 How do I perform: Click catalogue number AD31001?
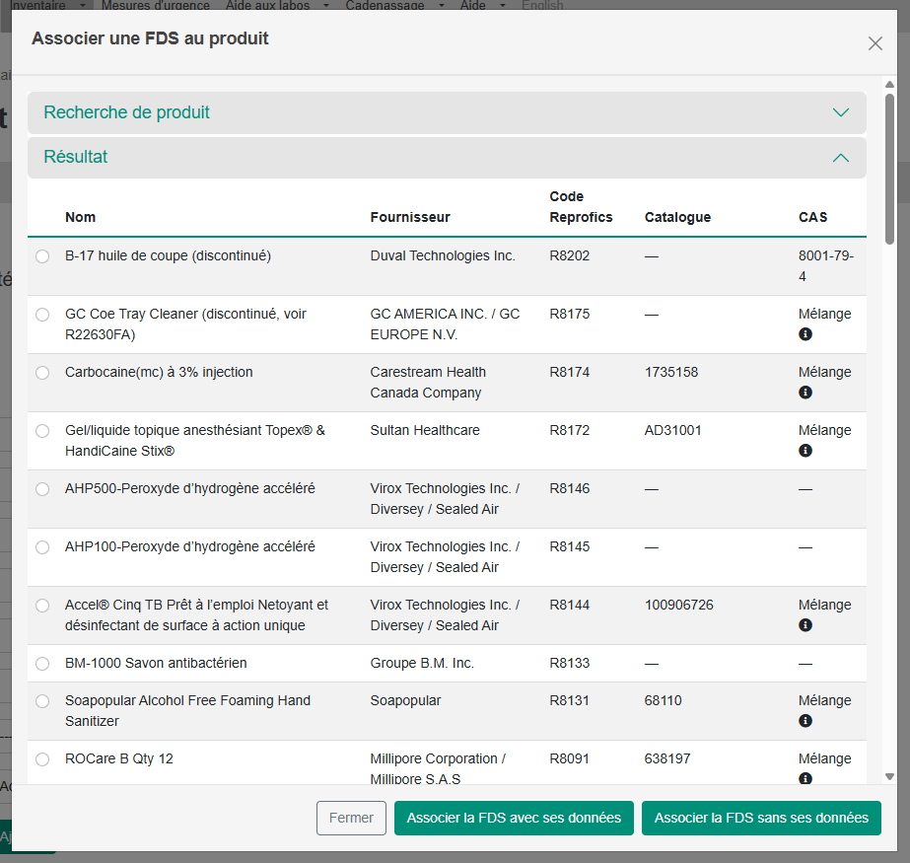pos(672,430)
